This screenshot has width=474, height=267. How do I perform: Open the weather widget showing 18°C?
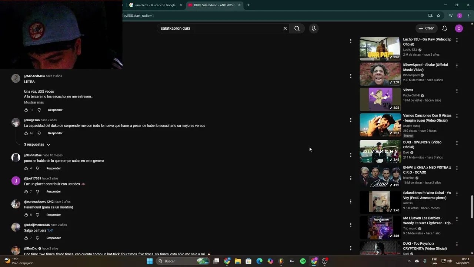click(x=19, y=261)
